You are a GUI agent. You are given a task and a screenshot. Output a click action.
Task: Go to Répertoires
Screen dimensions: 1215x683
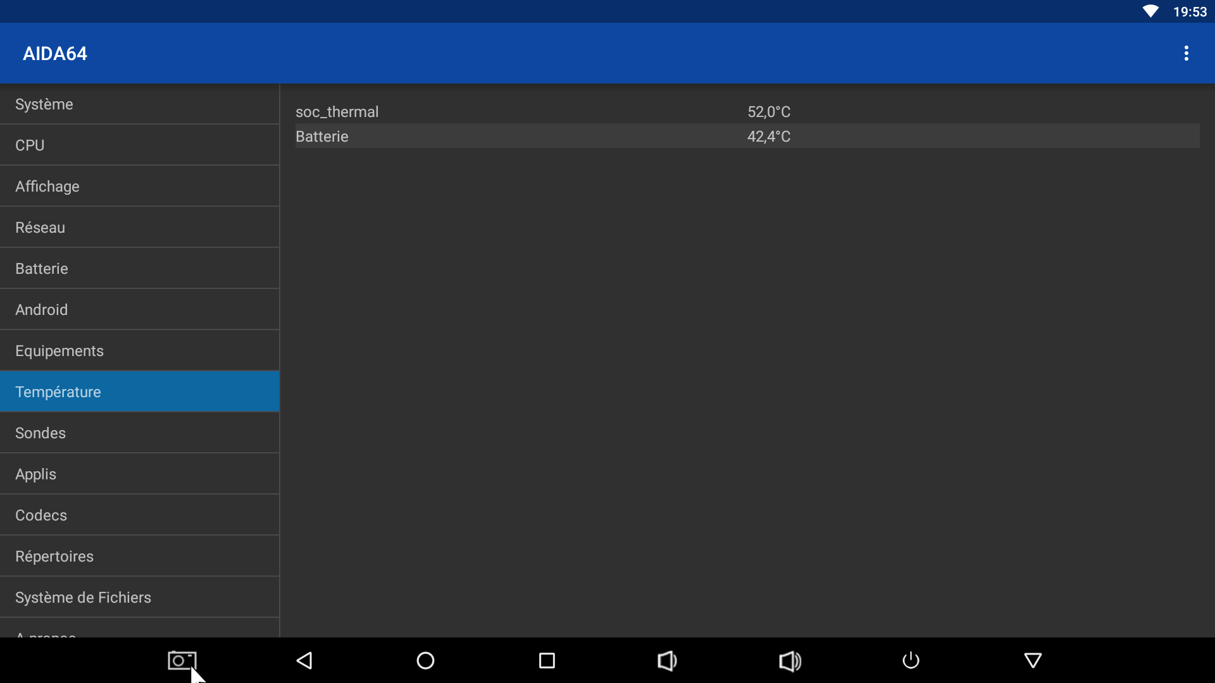coord(139,556)
